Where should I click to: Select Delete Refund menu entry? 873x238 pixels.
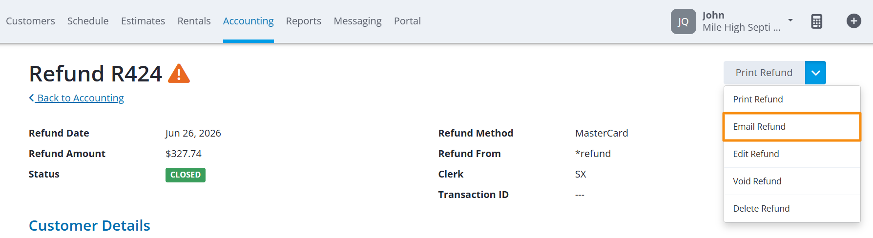point(791,209)
